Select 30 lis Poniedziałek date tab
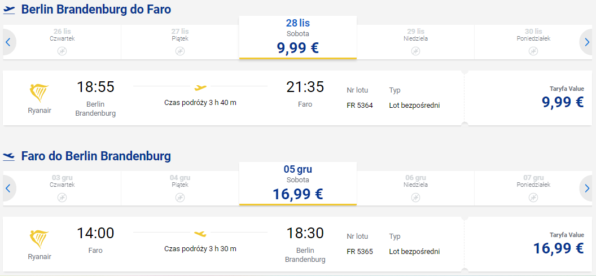Image resolution: width=596 pixels, height=276 pixels. click(534, 42)
